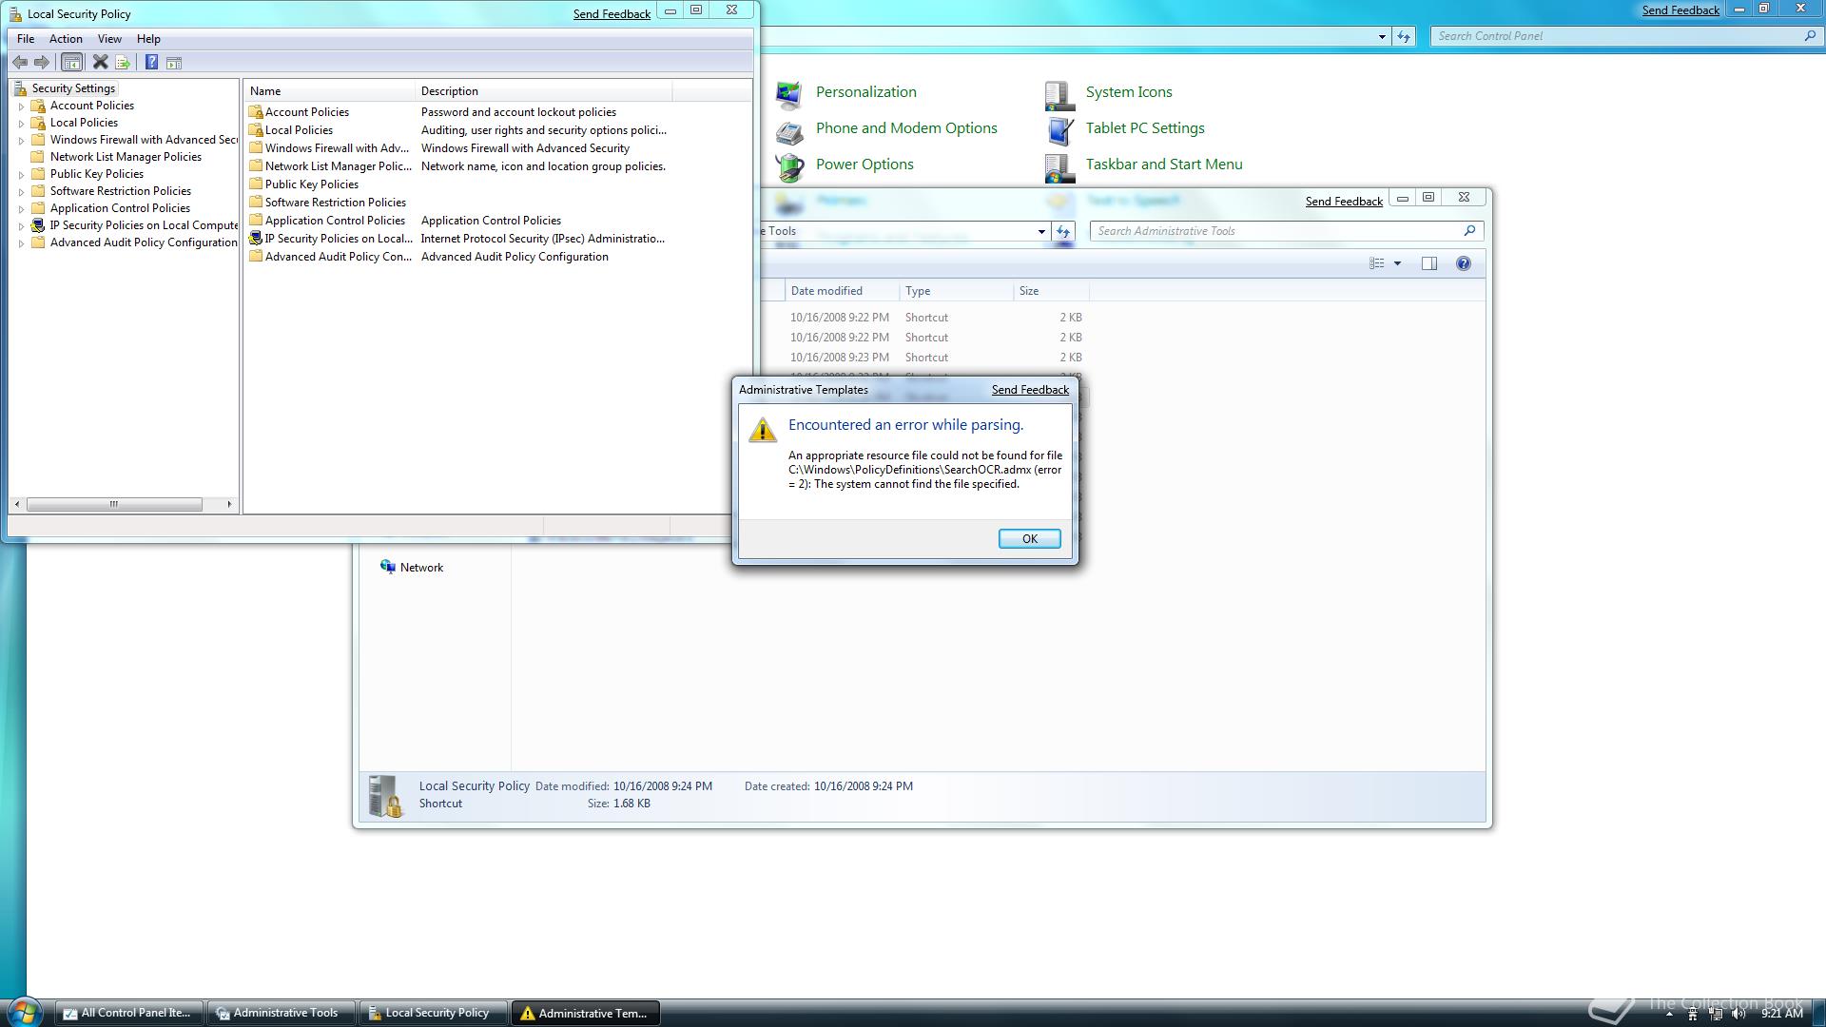Image resolution: width=1826 pixels, height=1027 pixels.
Task: Expand Local Policies tree node
Action: point(21,124)
